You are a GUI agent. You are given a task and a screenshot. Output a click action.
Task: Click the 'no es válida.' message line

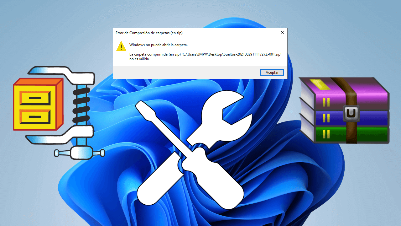pos(140,59)
